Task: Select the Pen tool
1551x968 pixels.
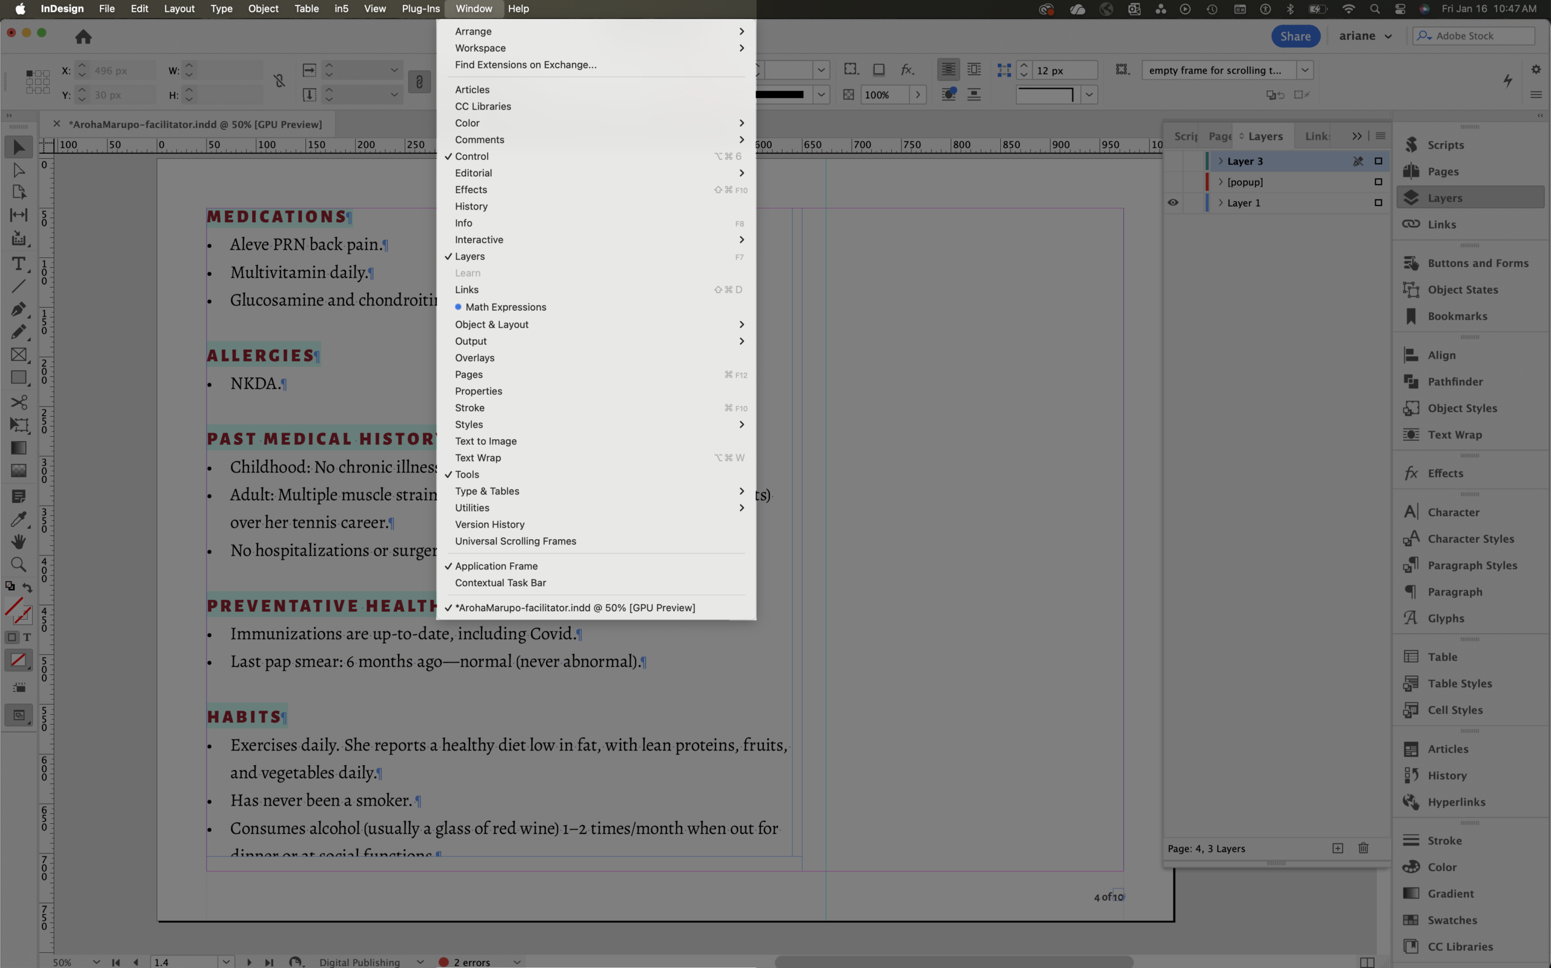Action: click(19, 308)
